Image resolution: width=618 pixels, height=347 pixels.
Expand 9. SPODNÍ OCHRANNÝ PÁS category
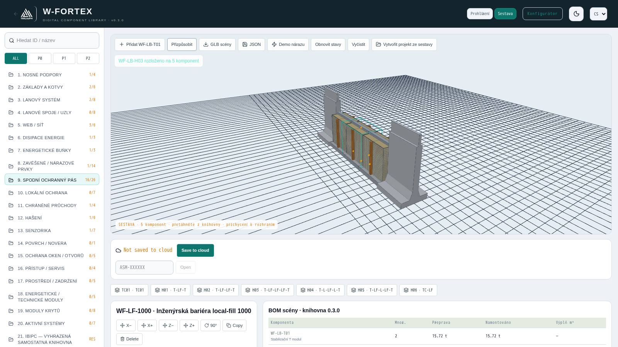[52, 180]
